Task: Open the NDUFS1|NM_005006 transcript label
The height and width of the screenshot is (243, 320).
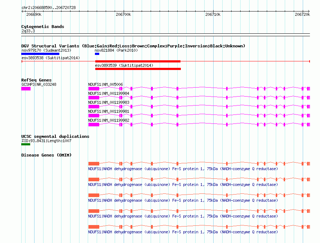Action: coord(105,84)
